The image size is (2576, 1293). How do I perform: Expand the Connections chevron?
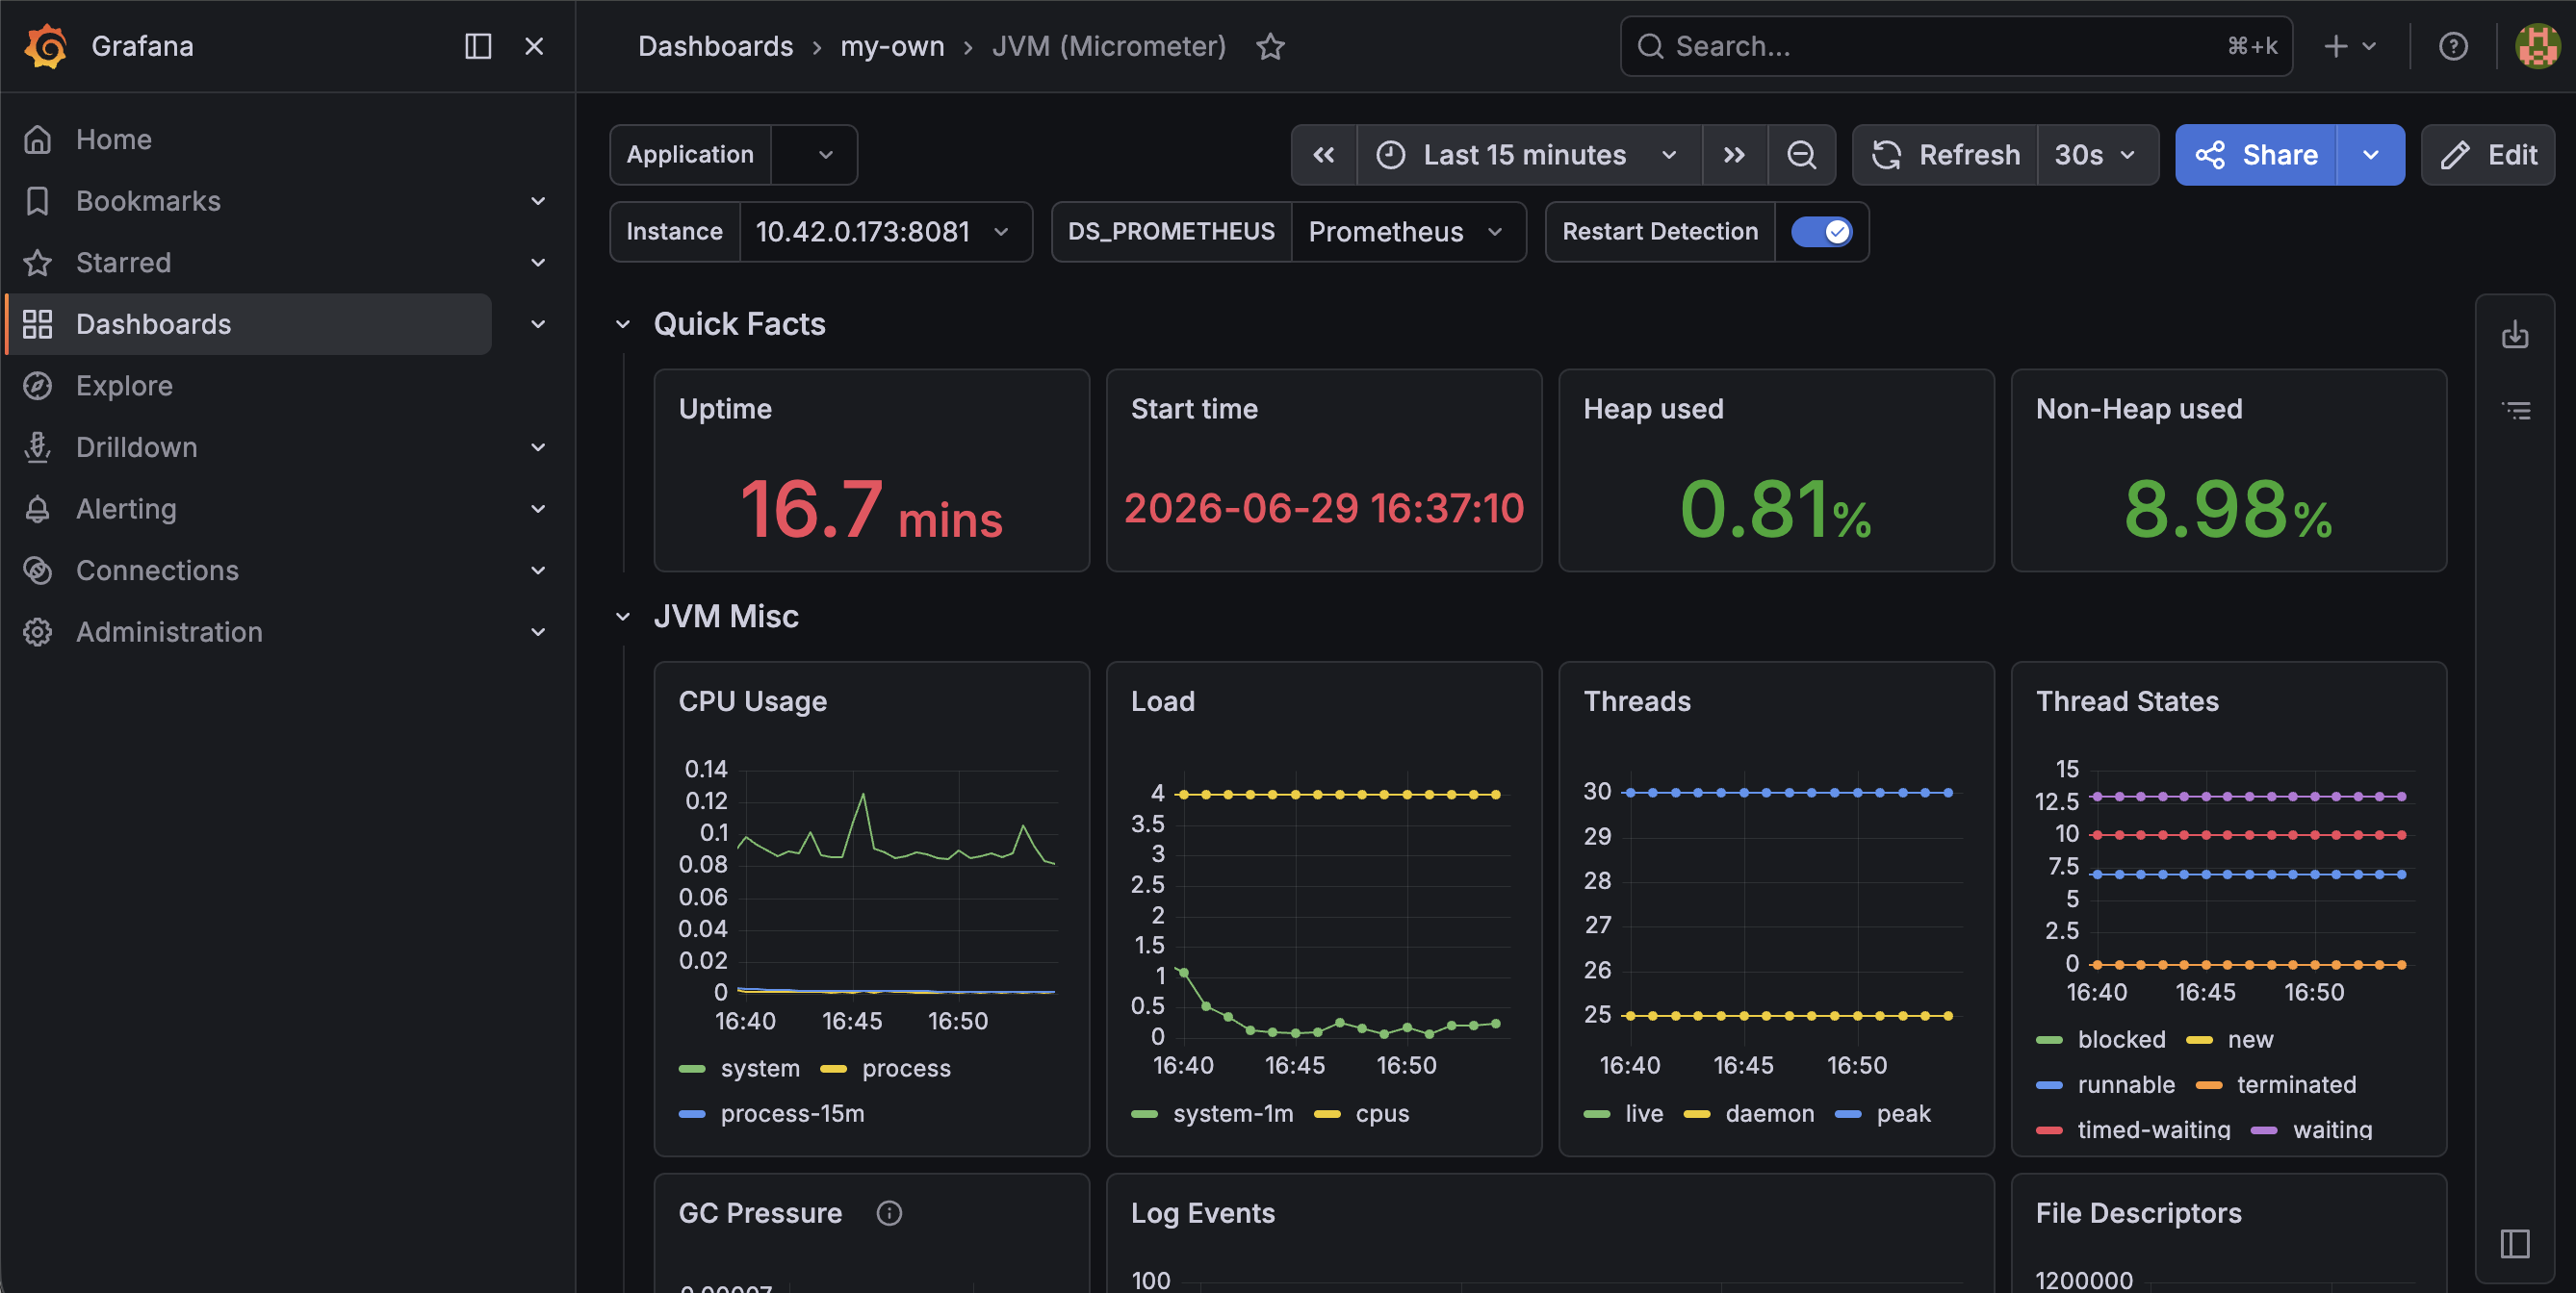click(538, 570)
